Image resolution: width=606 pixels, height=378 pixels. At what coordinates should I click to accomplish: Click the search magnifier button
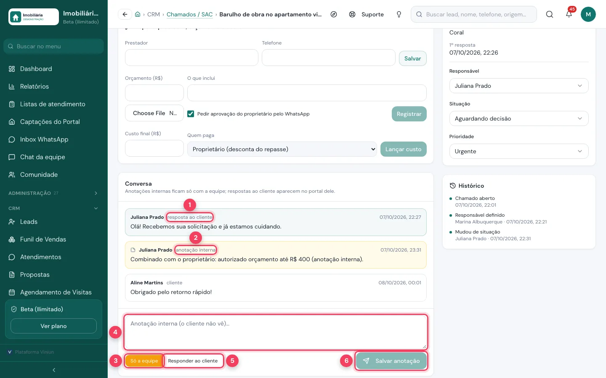550,14
